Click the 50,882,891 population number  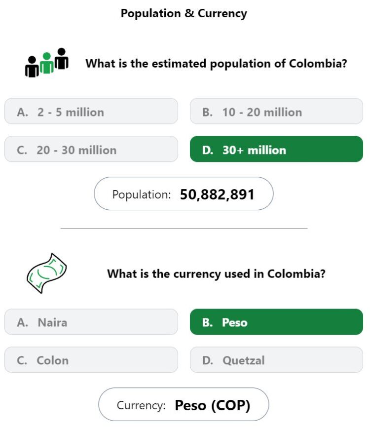coord(217,194)
